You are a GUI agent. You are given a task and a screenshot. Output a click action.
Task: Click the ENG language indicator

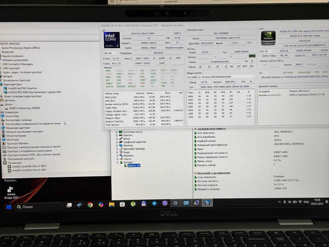pos(306,202)
